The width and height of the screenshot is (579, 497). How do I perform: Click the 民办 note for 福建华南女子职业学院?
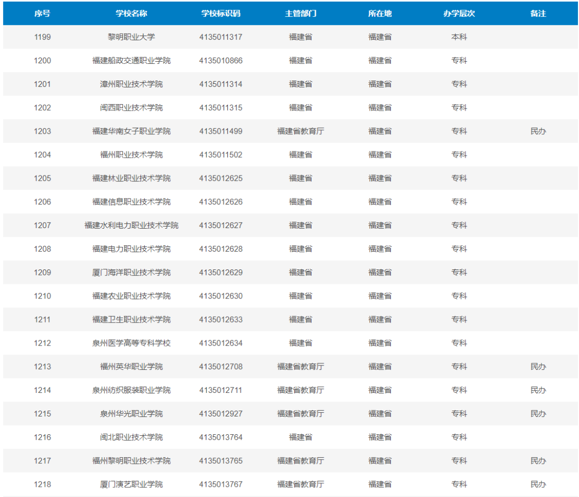[x=538, y=131]
